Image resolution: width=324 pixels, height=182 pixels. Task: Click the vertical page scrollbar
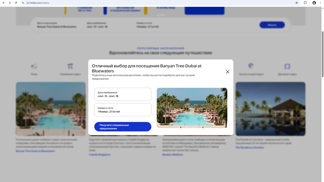tap(322, 54)
